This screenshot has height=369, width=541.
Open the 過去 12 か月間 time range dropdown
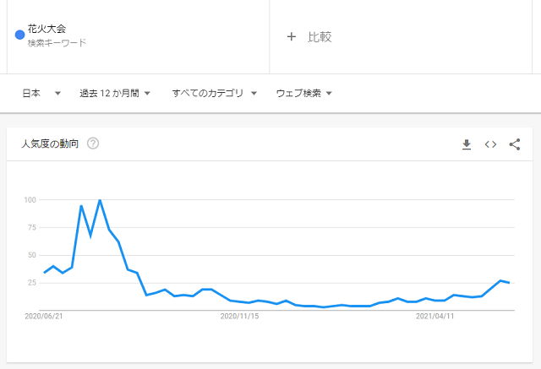[x=115, y=93]
